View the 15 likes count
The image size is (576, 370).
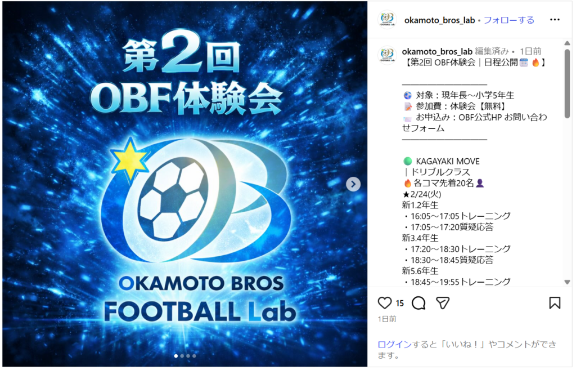click(x=400, y=303)
